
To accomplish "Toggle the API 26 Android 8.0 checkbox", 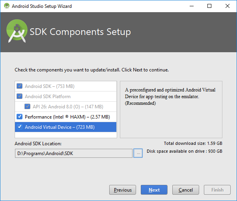I will point(27,106).
